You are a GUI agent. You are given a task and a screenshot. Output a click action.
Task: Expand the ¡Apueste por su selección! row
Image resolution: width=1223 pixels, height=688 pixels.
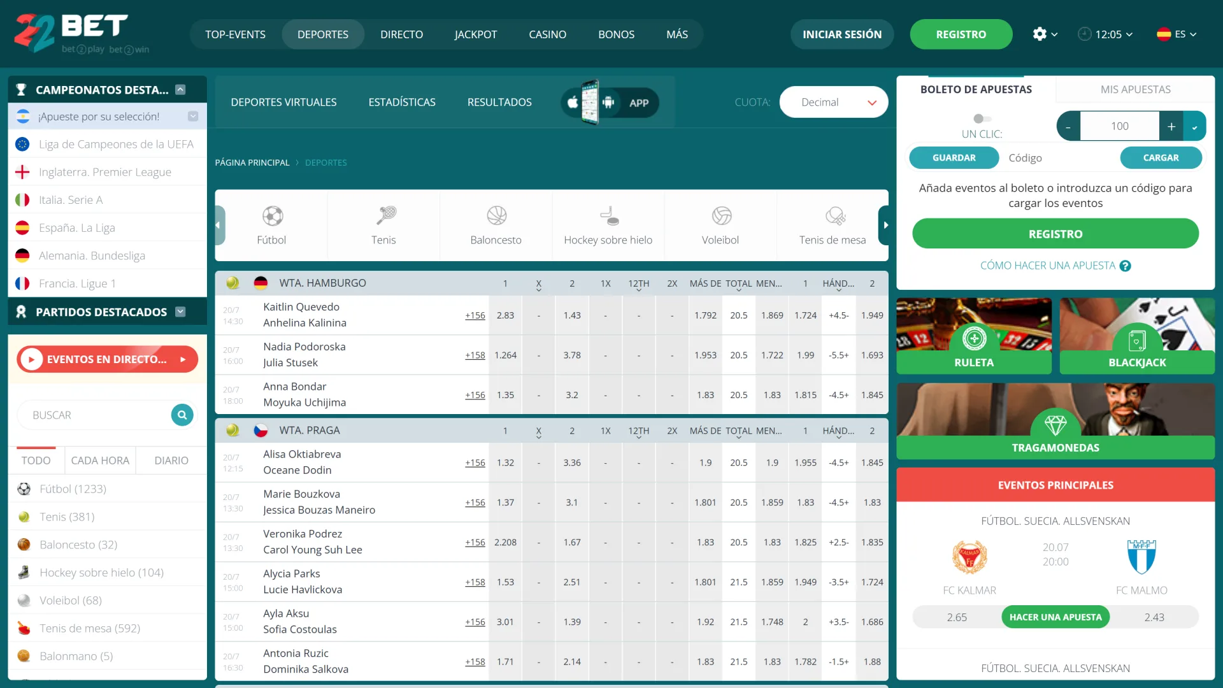(x=193, y=117)
